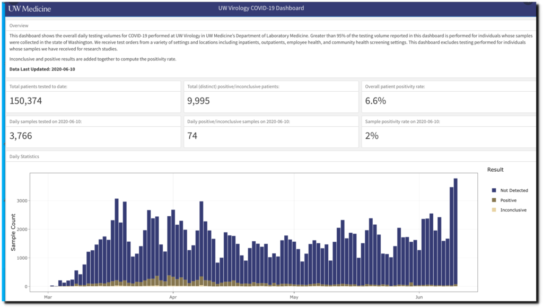Click the 0 y-axis tick label
Screen dimensions: 543x308
[x=25, y=287]
